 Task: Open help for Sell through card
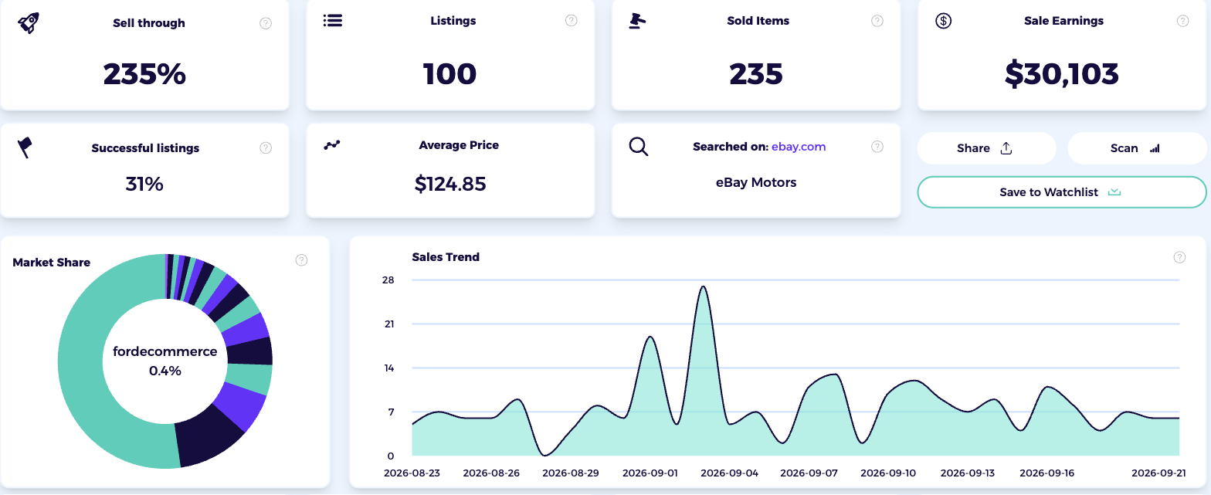(x=266, y=23)
